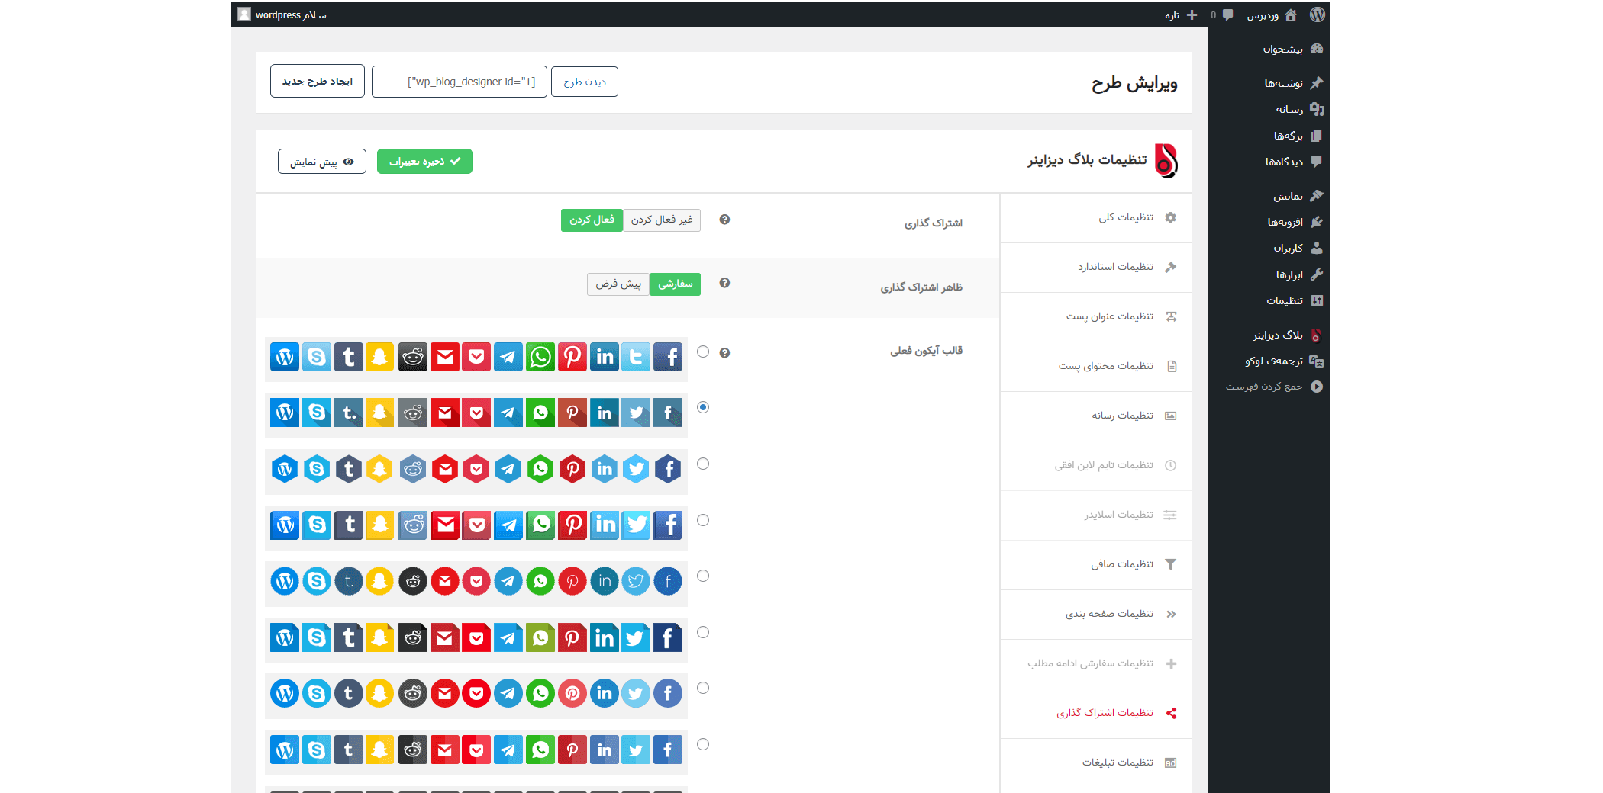
Task: Select the sixth icon theme radio button
Action: 703,632
